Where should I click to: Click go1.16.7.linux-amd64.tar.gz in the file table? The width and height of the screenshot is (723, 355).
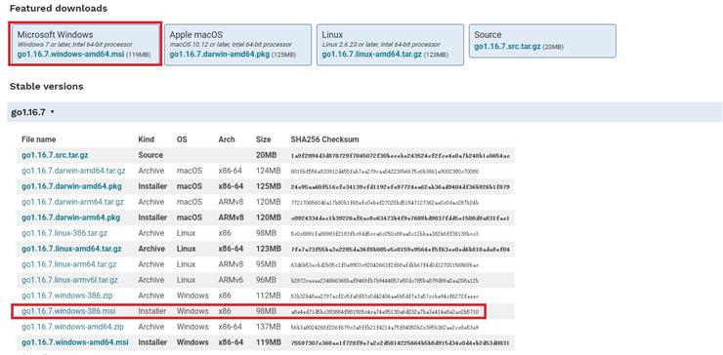(71, 249)
